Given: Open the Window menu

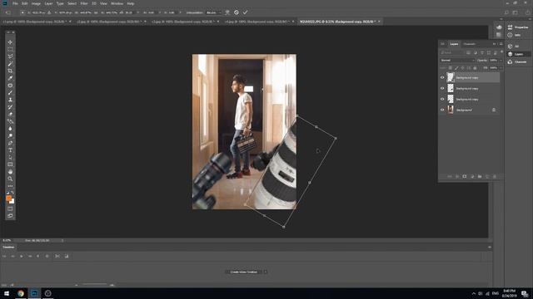Looking at the screenshot, I should (117, 3).
